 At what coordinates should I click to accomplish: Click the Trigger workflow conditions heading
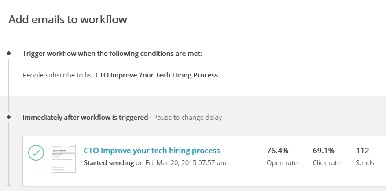tap(112, 53)
